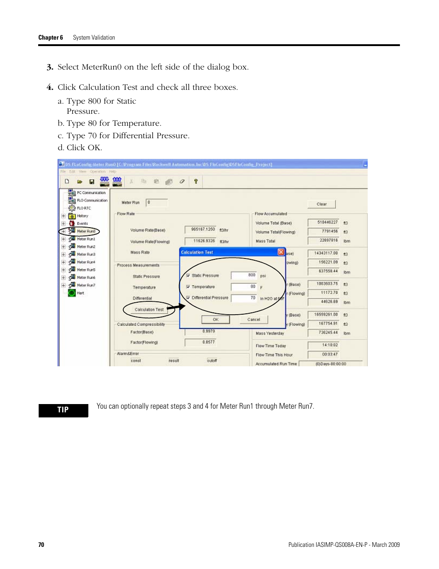Viewport: 439px width, 569px height.
Task: Select the Events alarm icon
Action: coord(72,223)
